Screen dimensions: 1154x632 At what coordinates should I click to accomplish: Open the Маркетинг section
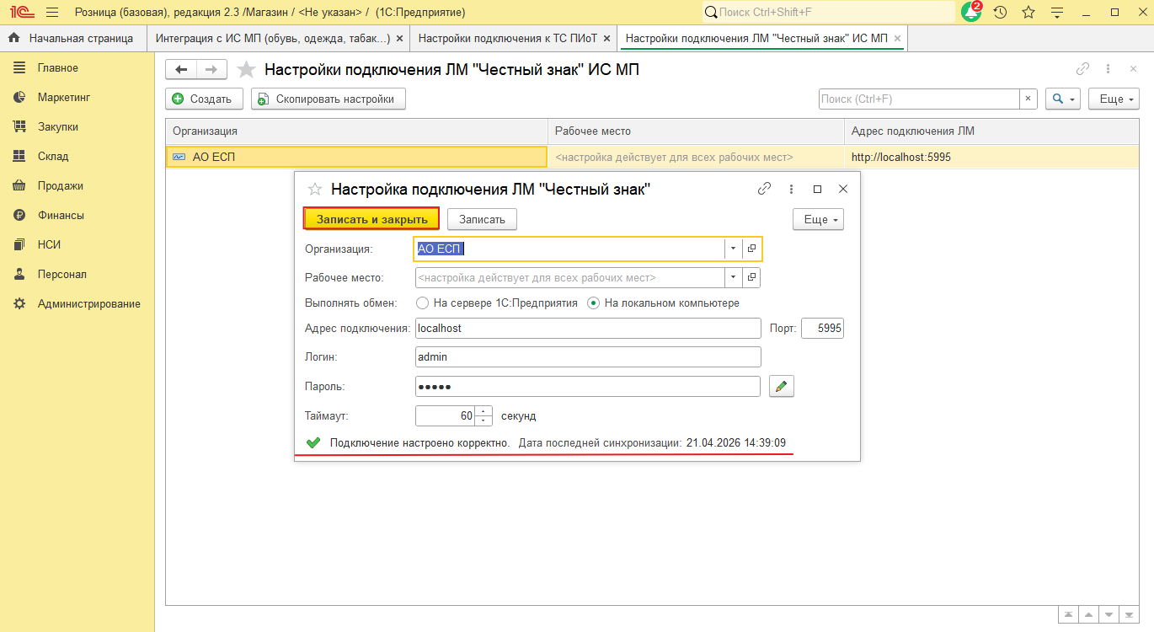(x=64, y=98)
